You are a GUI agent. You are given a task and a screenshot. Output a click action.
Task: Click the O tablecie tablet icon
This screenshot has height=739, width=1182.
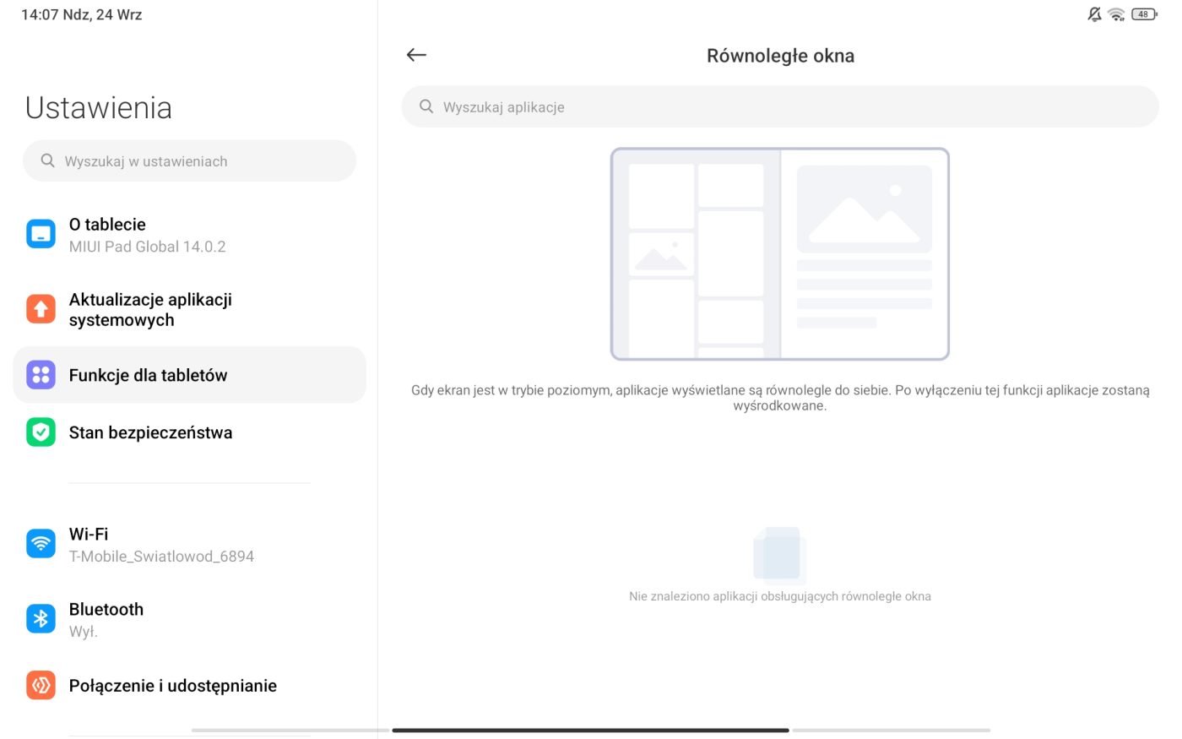[x=41, y=234]
